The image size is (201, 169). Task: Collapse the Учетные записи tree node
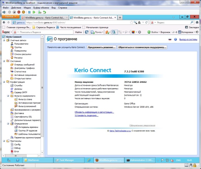pyautogui.click(x=4, y=41)
